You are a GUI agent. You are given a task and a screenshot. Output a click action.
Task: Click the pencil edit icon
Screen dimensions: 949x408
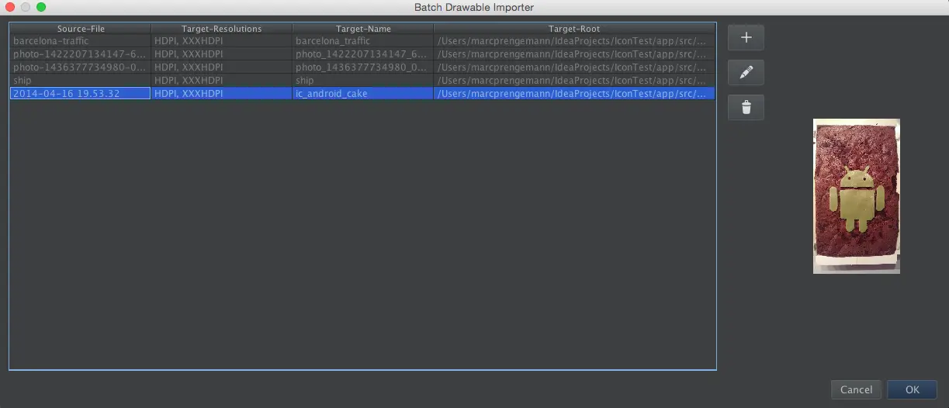click(x=746, y=72)
